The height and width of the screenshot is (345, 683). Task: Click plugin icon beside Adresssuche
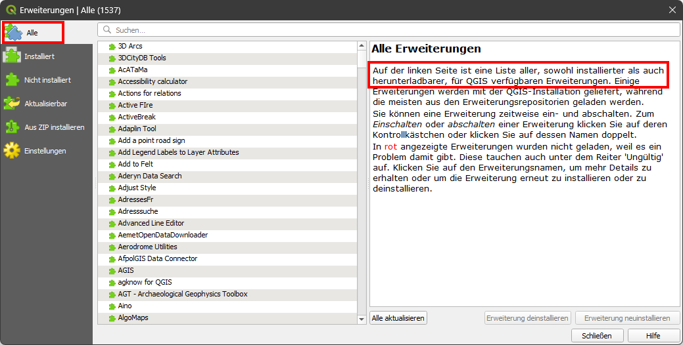(x=112, y=212)
